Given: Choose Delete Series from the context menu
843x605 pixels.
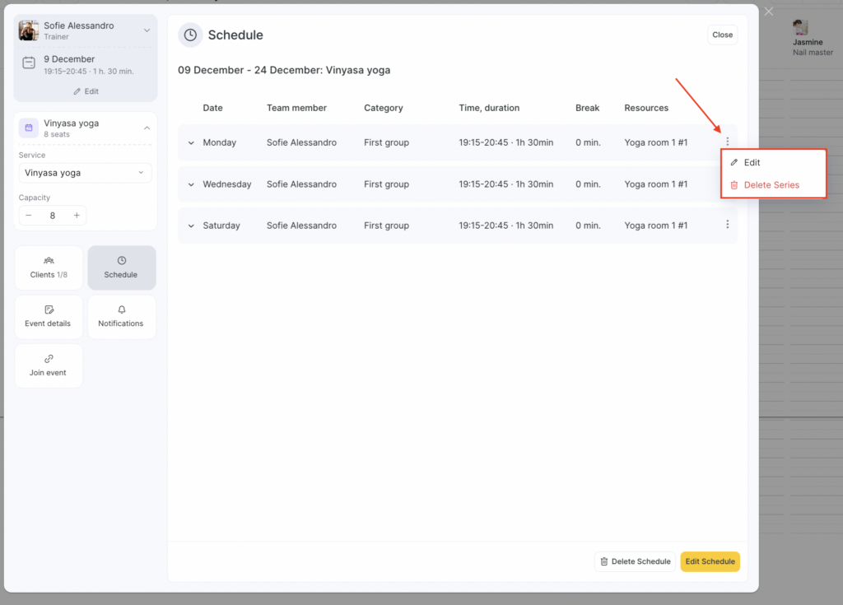Looking at the screenshot, I should click(x=771, y=185).
